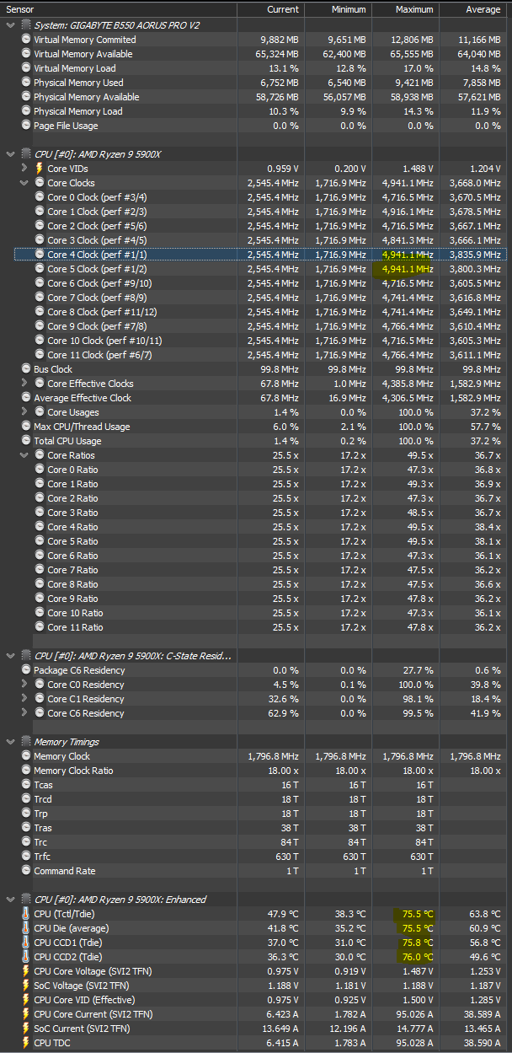512x1053 pixels.
Task: Click the SoC Current lightning icon
Action: click(x=26, y=1029)
